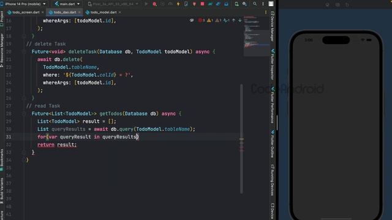Click the yellow lightning Hot Reload icon
Viewport: 392px width, 220px height.
point(178,4)
